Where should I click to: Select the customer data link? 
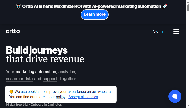(19, 79)
